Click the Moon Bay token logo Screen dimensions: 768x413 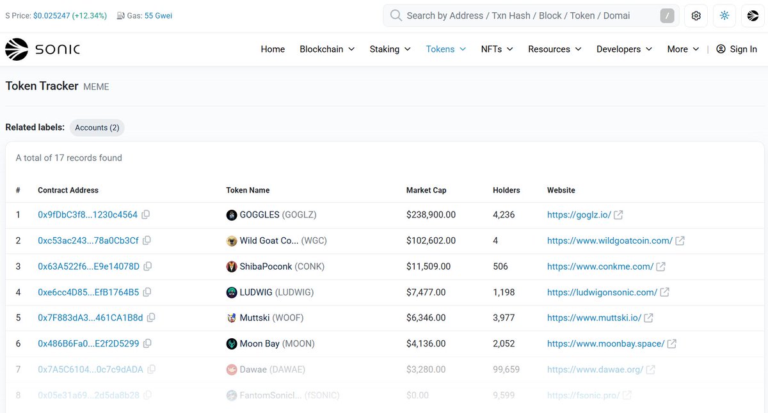point(232,343)
